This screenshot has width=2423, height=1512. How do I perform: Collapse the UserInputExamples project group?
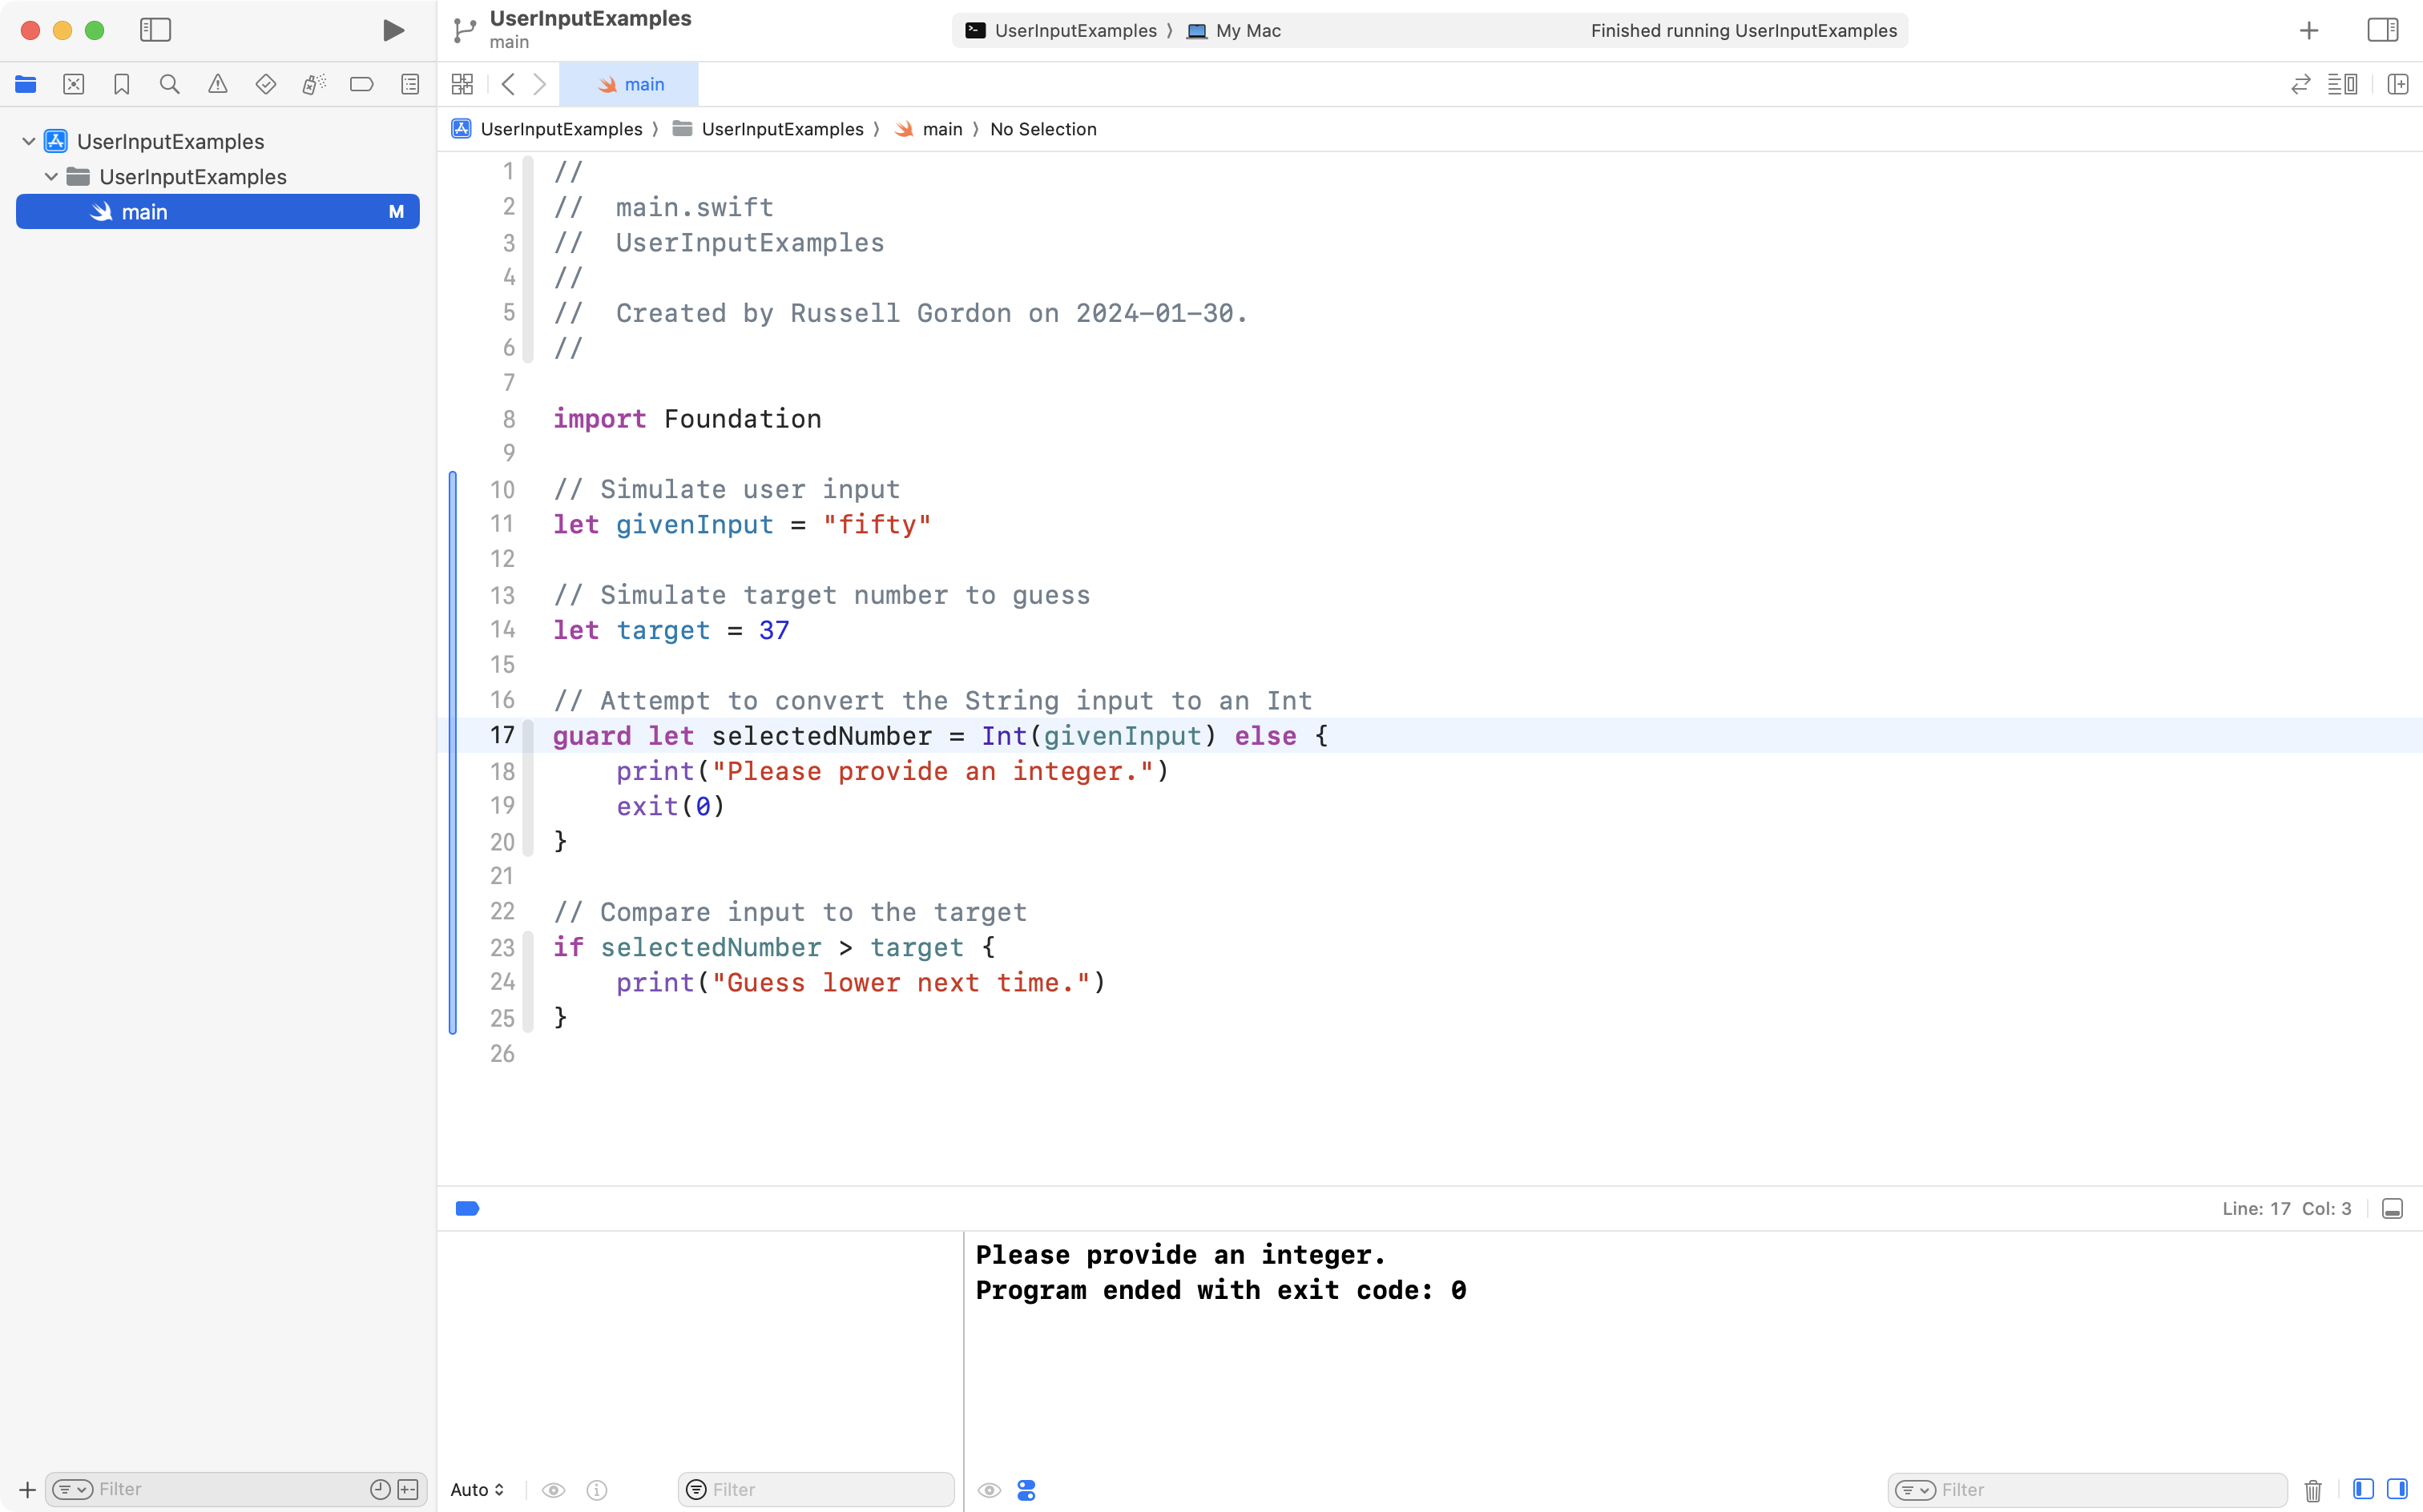point(27,140)
